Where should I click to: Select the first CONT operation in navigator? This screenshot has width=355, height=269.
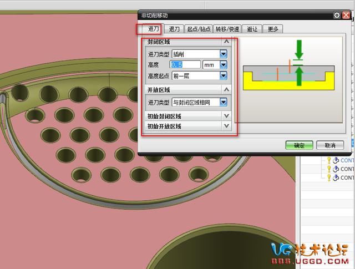[347, 160]
